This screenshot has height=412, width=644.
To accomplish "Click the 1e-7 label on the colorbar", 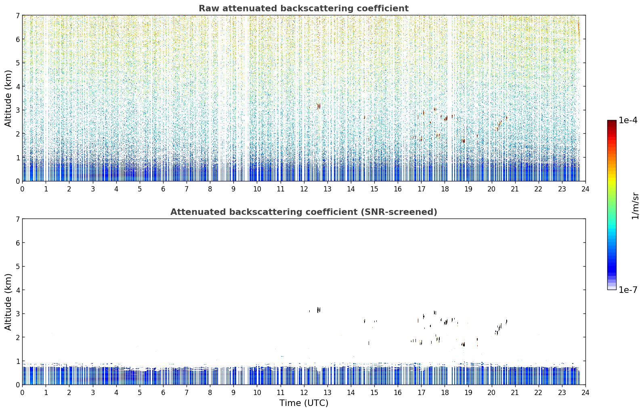I will pyautogui.click(x=628, y=290).
